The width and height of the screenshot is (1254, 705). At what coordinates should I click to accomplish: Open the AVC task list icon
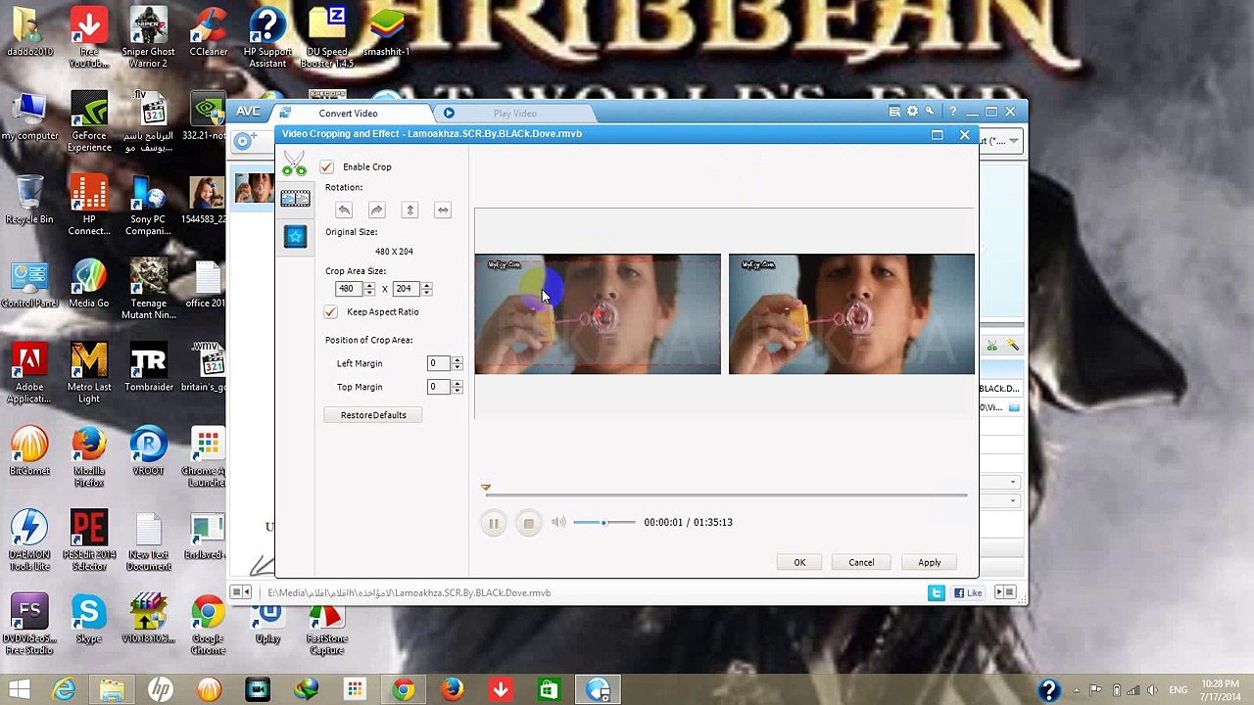894,112
